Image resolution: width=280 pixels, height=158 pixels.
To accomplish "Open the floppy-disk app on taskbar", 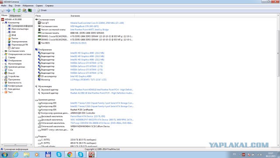I will pos(48,154).
